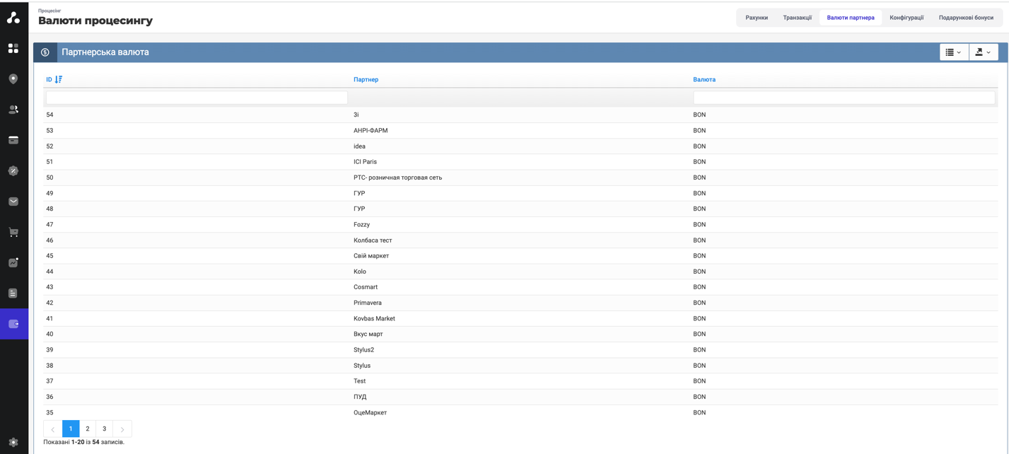Go to page 2 of the results
This screenshot has width=1009, height=454.
point(88,429)
